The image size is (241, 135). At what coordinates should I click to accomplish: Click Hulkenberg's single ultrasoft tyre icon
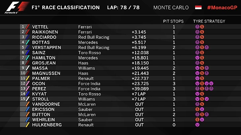[197, 125]
